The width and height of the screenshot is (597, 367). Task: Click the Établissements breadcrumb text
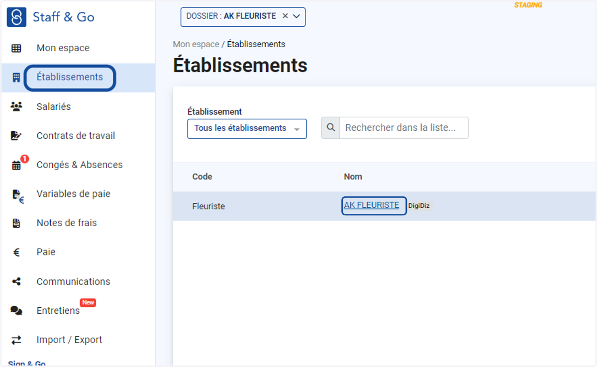256,44
